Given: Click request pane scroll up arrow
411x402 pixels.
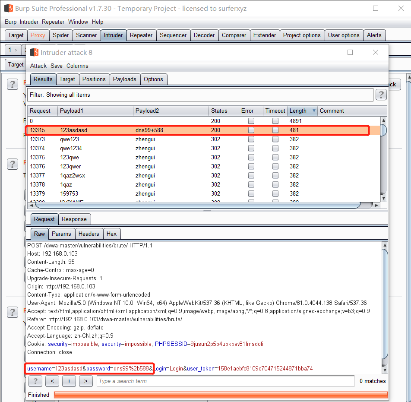Looking at the screenshot, I should click(x=385, y=245).
